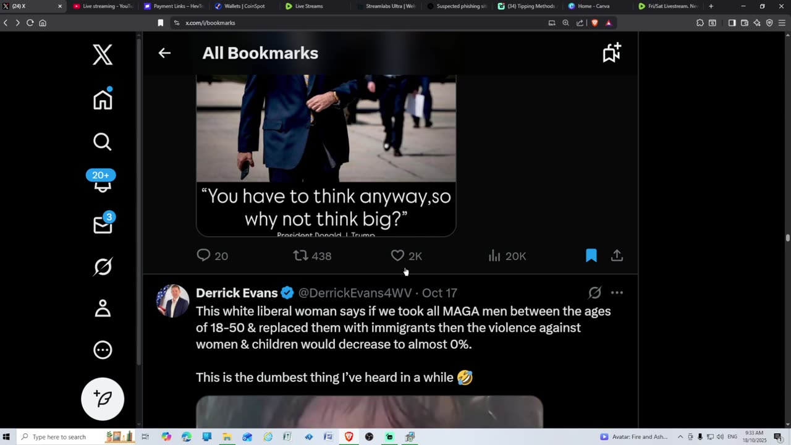The image size is (791, 445).
Task: Switch to Fri/Sat Livestream tab
Action: pyautogui.click(x=669, y=6)
